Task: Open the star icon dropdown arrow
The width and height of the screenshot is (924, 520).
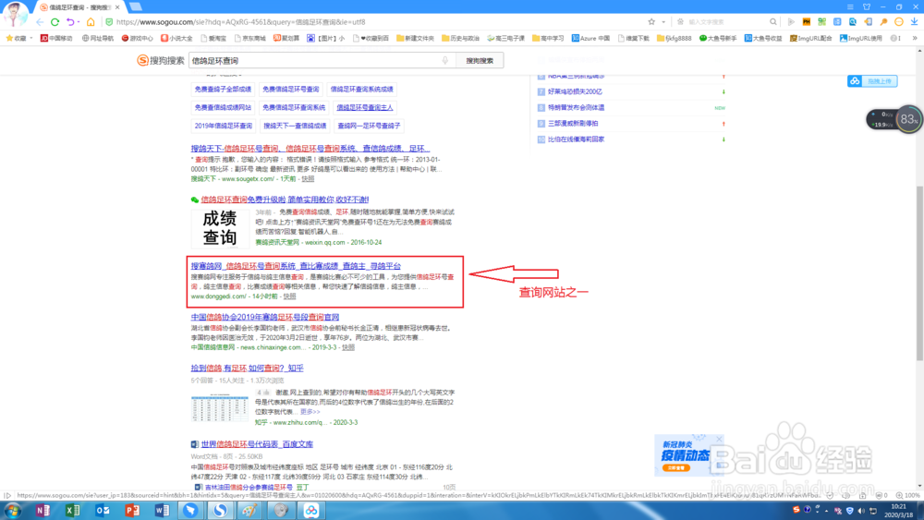Action: click(663, 22)
